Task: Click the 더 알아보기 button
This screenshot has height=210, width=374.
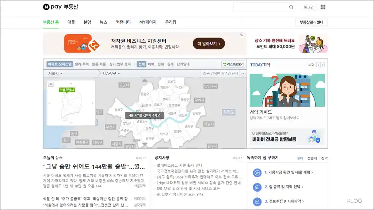Action: click(x=208, y=43)
